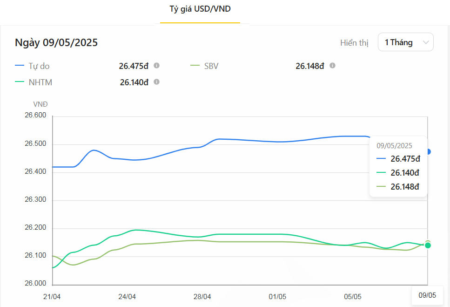Viewport: 450px width, 307px height.
Task: Click info icon beside NHTM 26.140đ
Action: click(x=157, y=82)
